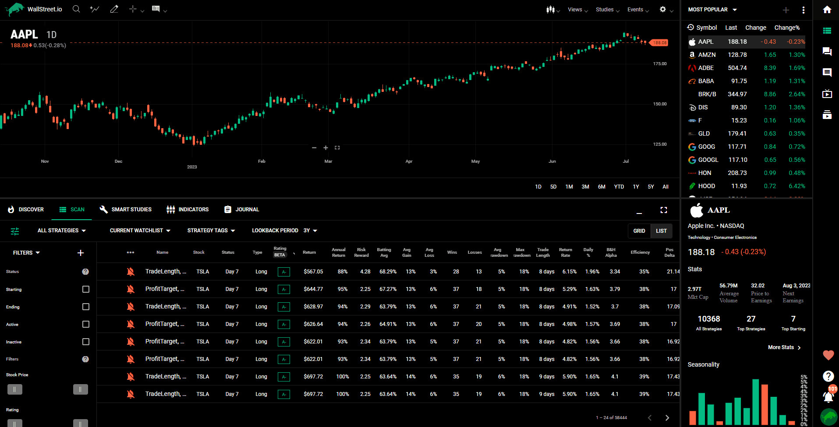
Task: Open the symbol search magnifier
Action: [76, 9]
